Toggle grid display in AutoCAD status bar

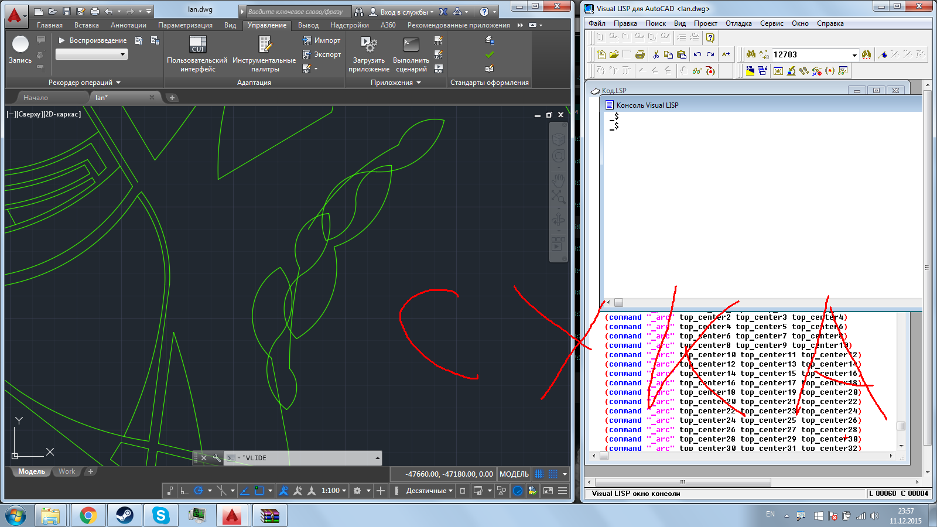pos(539,474)
